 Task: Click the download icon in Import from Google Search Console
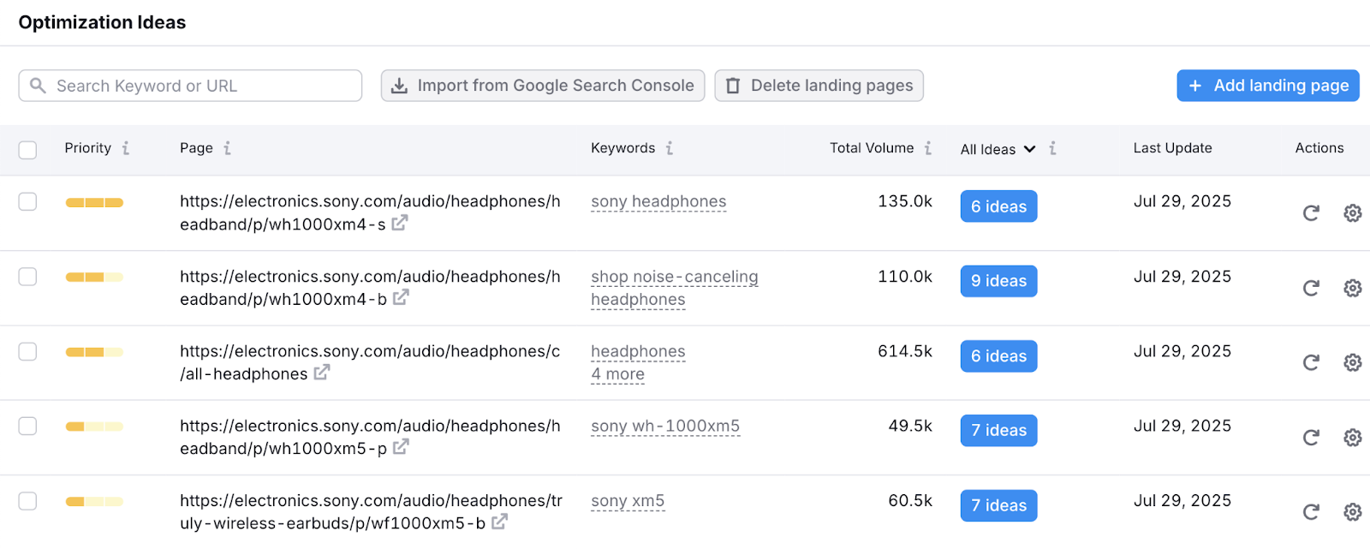[399, 85]
